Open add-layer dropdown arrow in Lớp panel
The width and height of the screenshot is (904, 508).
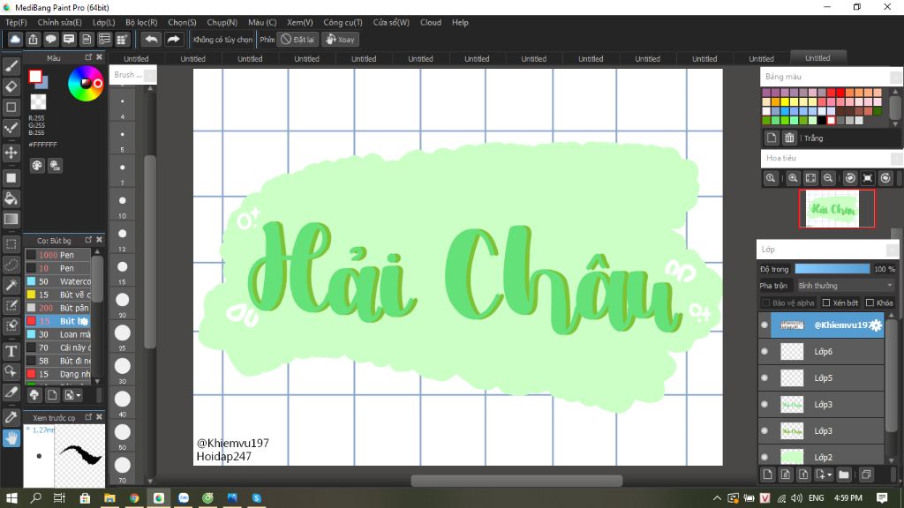click(830, 475)
